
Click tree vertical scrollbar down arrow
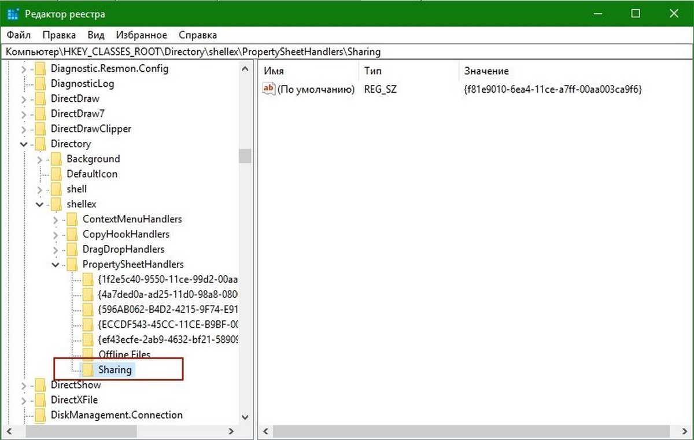(x=245, y=416)
